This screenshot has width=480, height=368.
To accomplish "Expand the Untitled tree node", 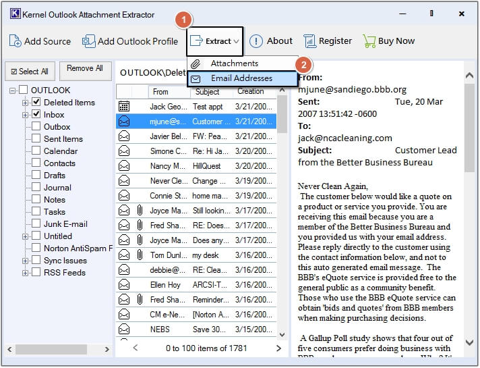I will point(25,236).
